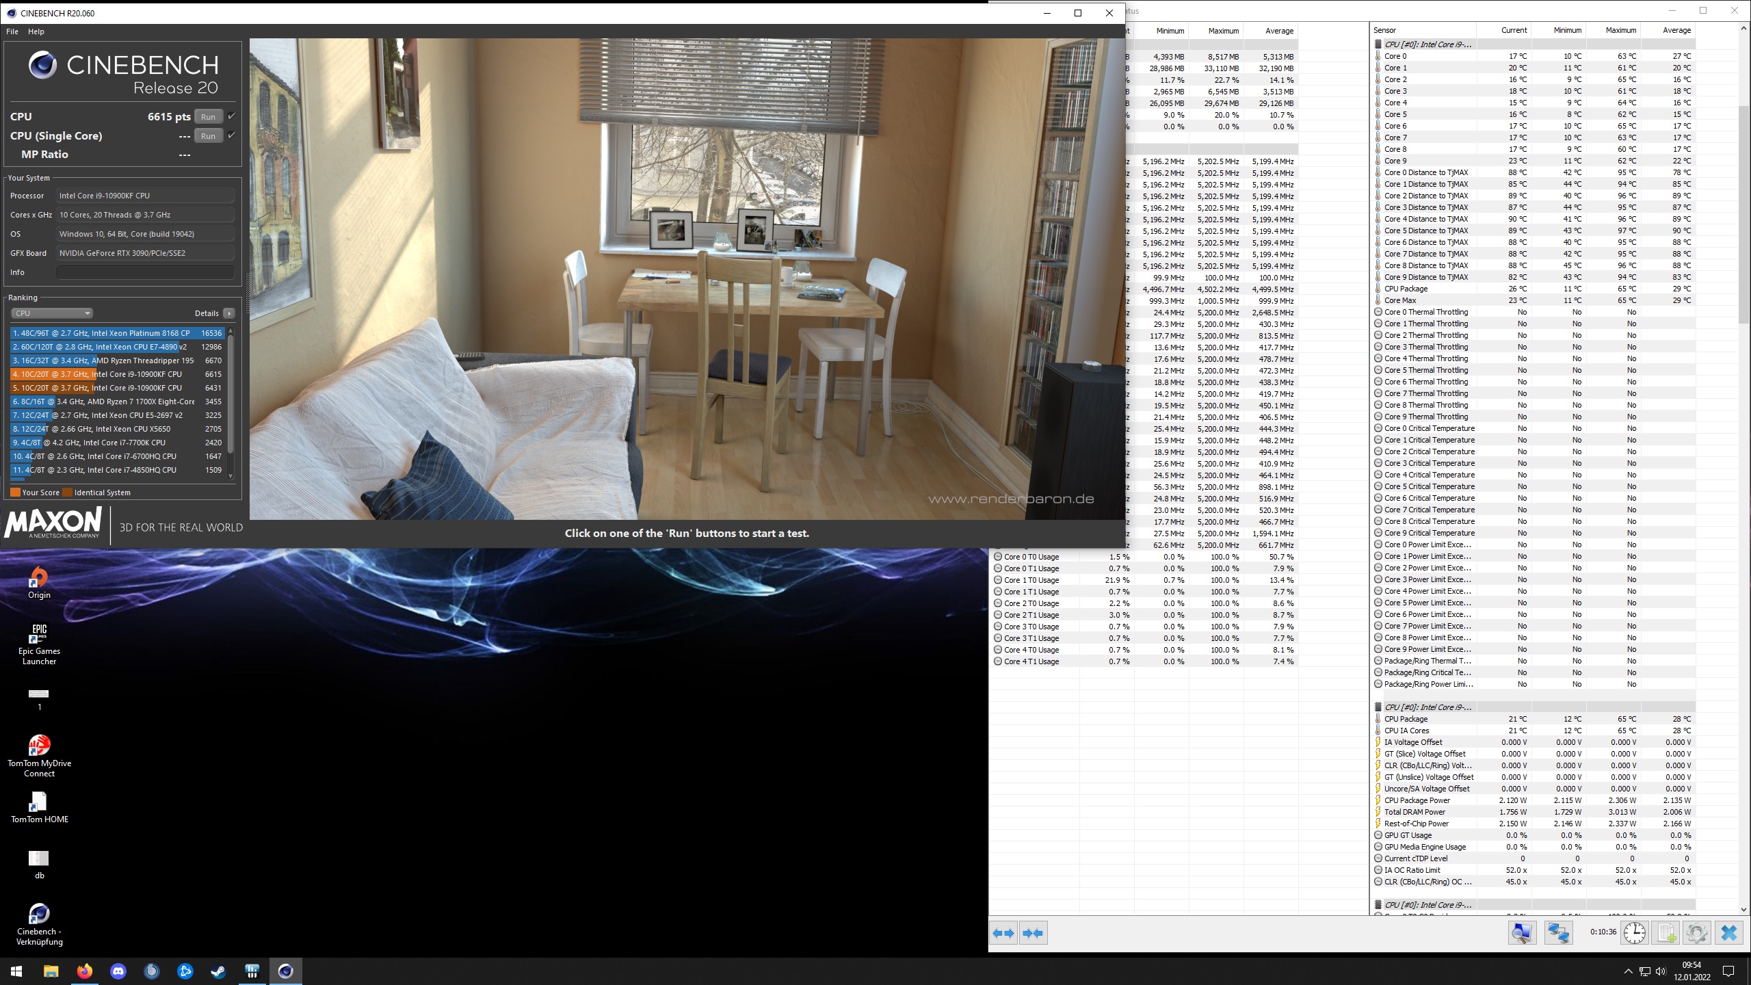Expand ranking Details with the arrow button

[x=229, y=313]
